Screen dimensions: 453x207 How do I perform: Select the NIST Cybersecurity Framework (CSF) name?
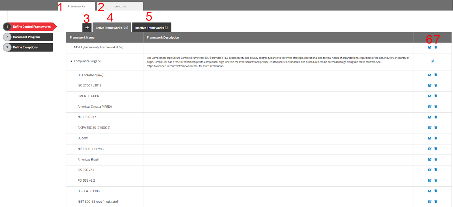[99, 47]
